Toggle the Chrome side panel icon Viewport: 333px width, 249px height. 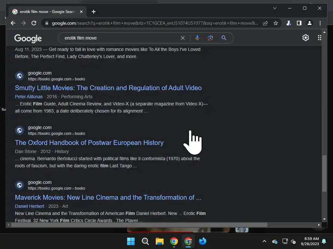(299, 23)
